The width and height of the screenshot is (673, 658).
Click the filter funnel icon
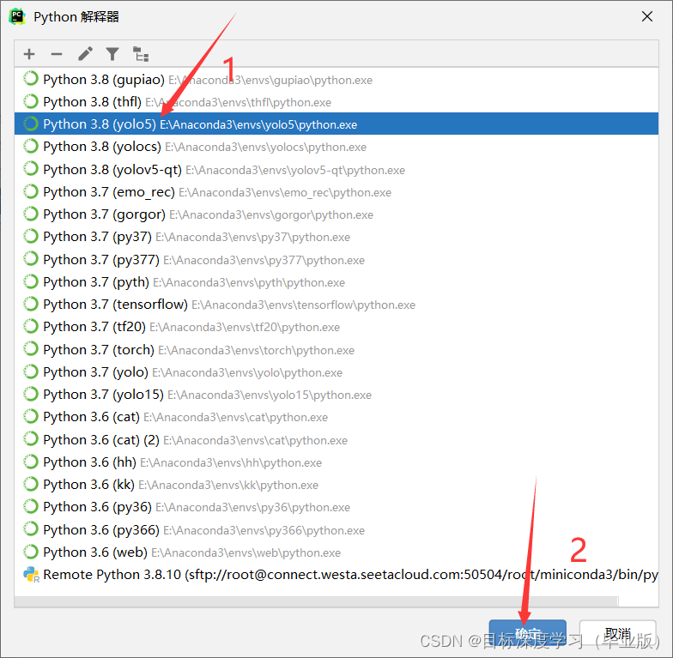(112, 54)
